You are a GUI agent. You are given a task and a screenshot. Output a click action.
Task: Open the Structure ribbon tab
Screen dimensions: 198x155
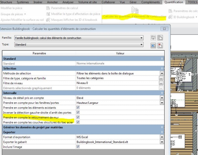point(6,2)
